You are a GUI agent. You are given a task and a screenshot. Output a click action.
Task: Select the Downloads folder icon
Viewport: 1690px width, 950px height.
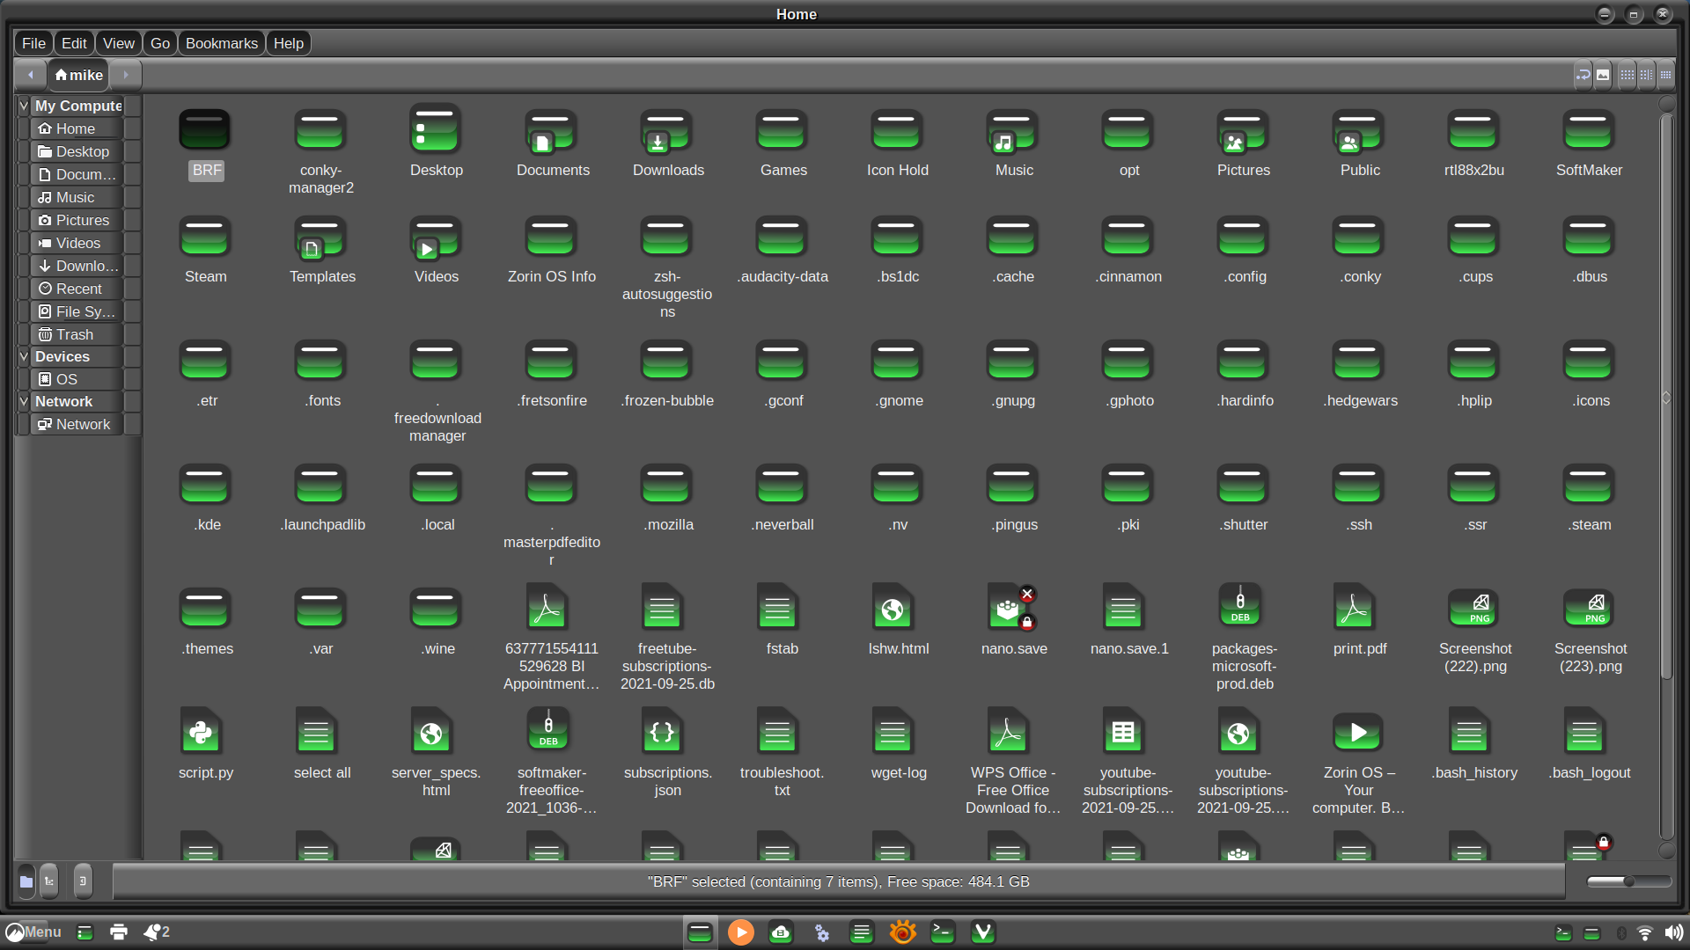click(666, 130)
